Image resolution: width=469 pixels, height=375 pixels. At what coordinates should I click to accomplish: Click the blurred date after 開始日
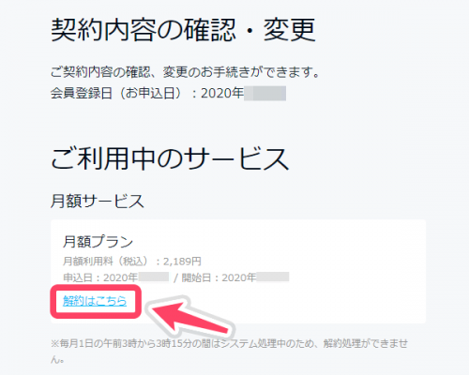(x=273, y=277)
